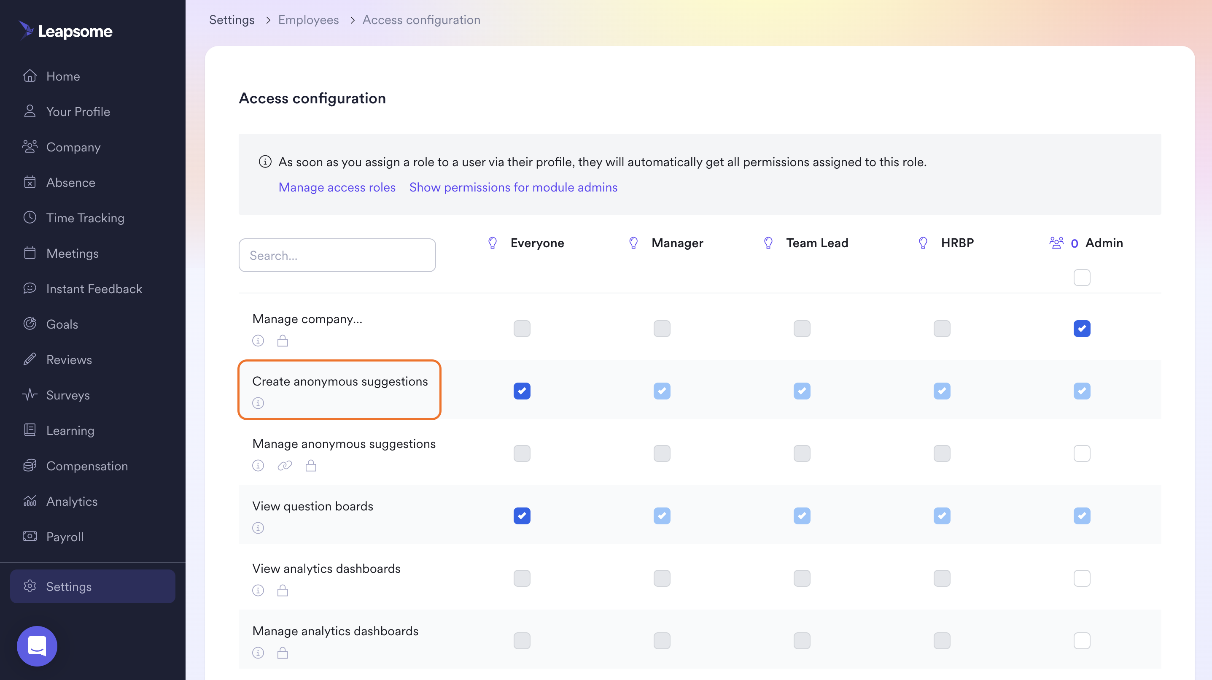Click info icon under Manage company
The height and width of the screenshot is (680, 1212).
coord(258,340)
